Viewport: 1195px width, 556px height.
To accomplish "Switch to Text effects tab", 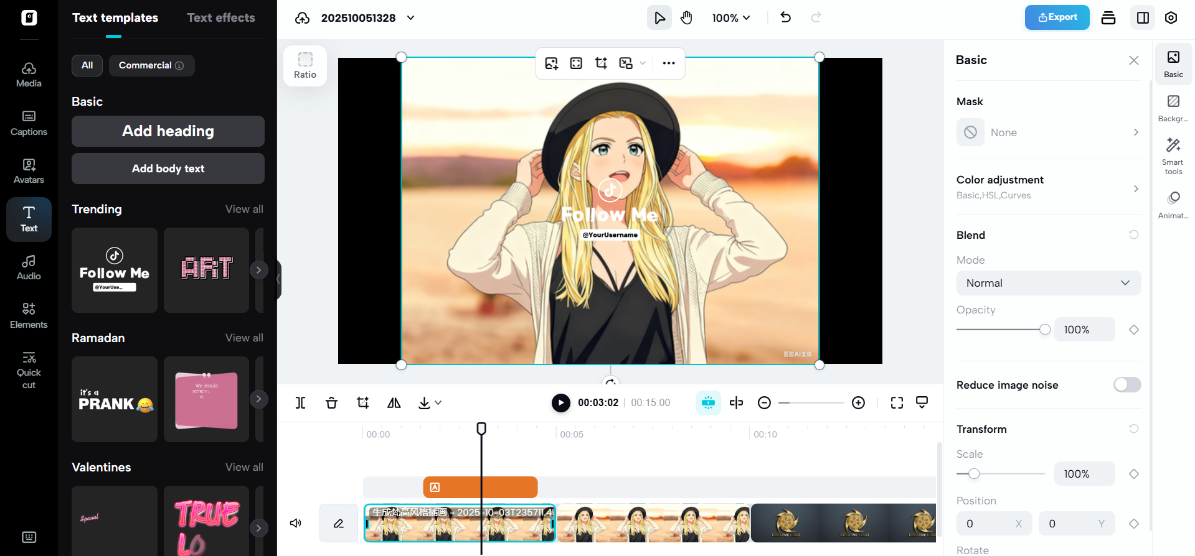I will point(221,18).
